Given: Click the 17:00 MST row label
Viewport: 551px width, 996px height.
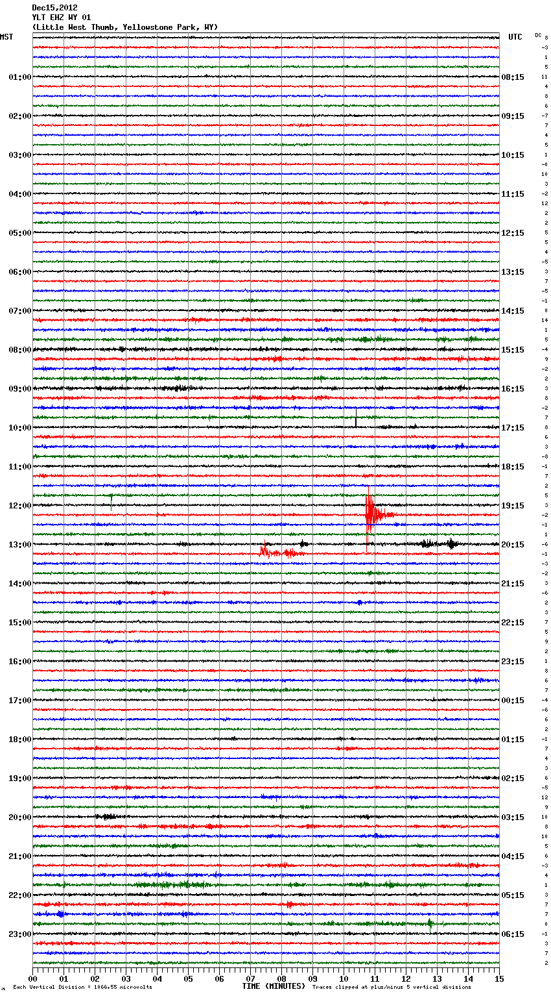Looking at the screenshot, I should click(20, 701).
